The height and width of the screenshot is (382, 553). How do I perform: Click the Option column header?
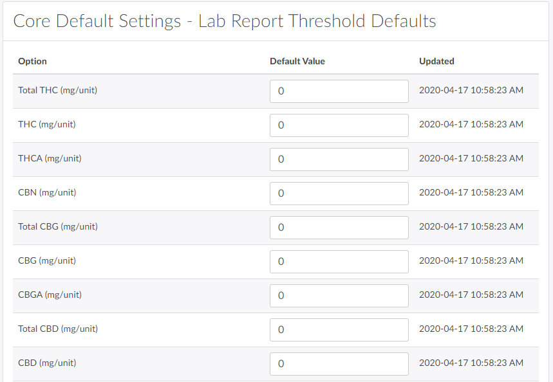click(32, 62)
